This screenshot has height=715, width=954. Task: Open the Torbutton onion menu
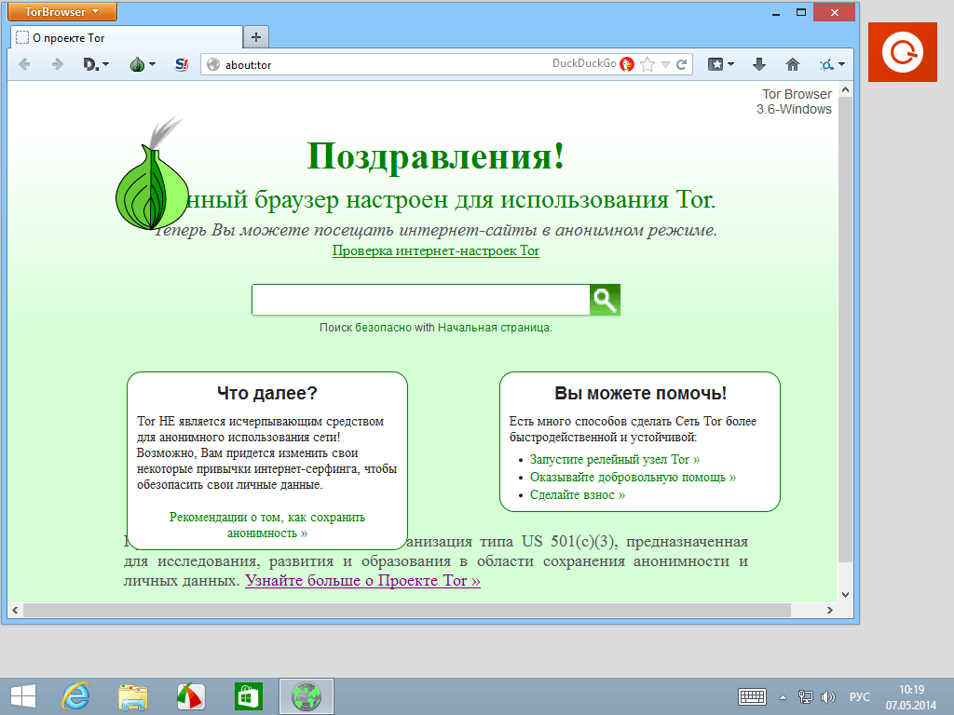[x=143, y=64]
